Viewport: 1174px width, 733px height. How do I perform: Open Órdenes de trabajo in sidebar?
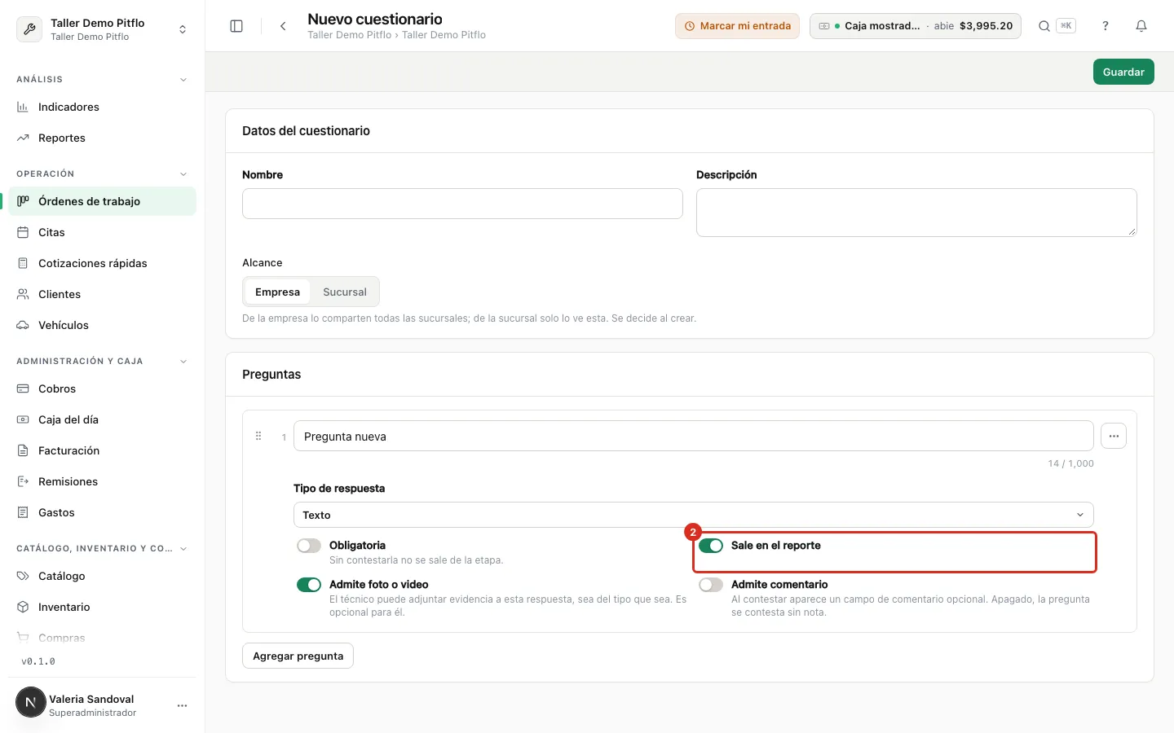tap(103, 201)
